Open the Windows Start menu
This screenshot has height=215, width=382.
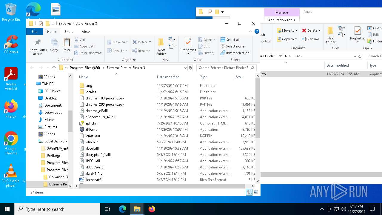(x=7, y=209)
